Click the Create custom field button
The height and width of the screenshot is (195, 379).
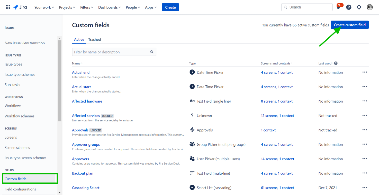pos(349,25)
